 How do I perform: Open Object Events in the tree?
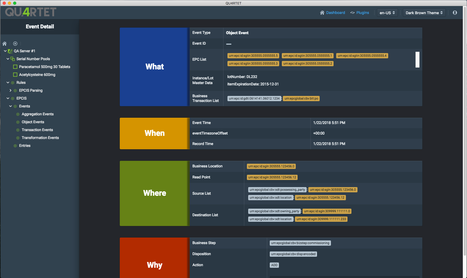pos(33,122)
